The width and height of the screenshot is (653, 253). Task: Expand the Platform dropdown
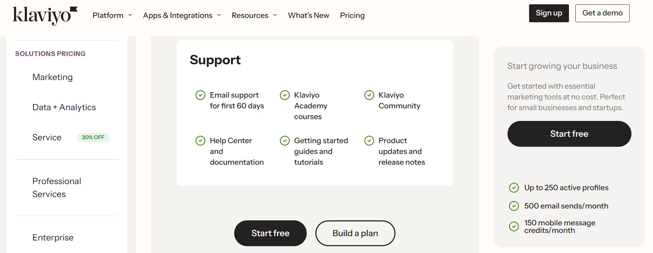pos(112,15)
